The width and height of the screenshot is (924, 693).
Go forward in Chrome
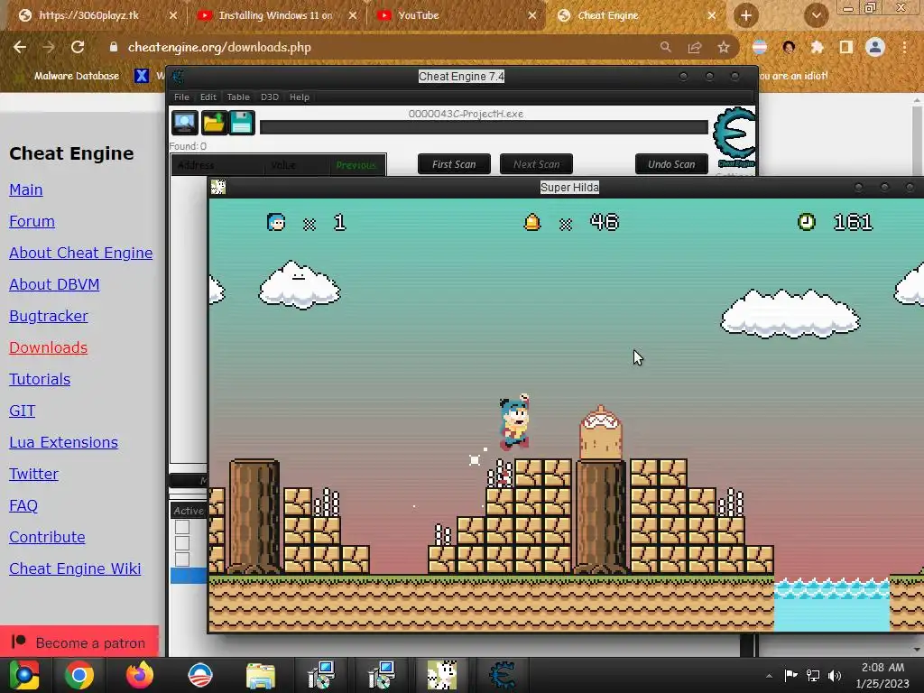[49, 47]
